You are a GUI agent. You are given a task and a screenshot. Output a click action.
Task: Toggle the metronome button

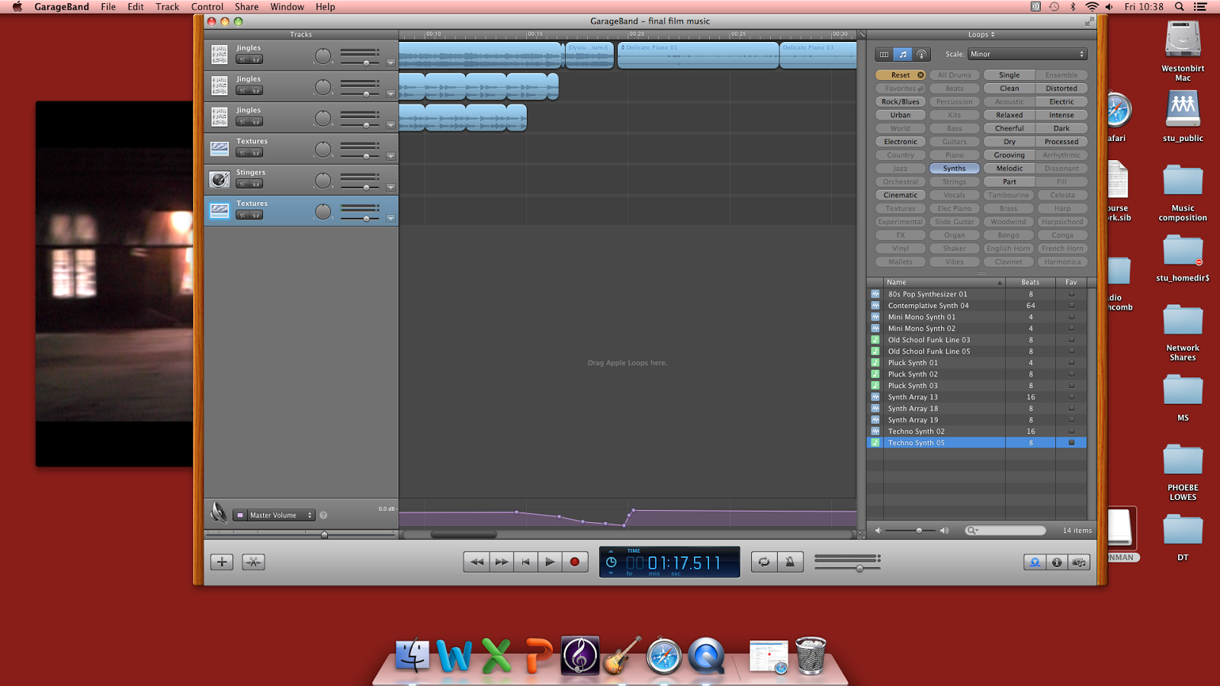[790, 562]
